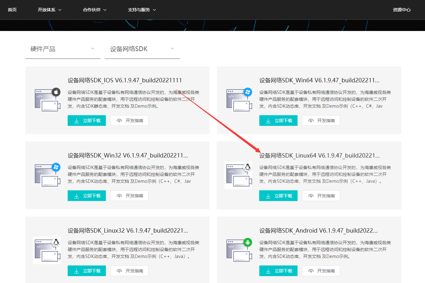Open the 设备网络SDK type dropdown
This screenshot has height=283, width=425.
[x=143, y=49]
